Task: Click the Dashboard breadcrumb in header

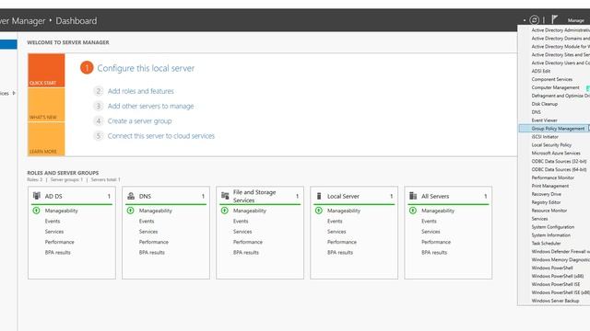Action: pyautogui.click(x=76, y=20)
